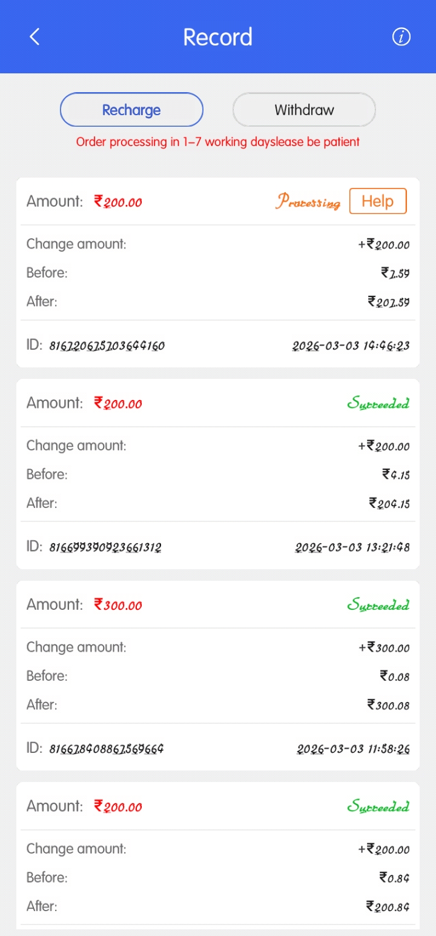Screen dimensions: 436x936
Task: Click the Record page title
Action: pos(217,37)
